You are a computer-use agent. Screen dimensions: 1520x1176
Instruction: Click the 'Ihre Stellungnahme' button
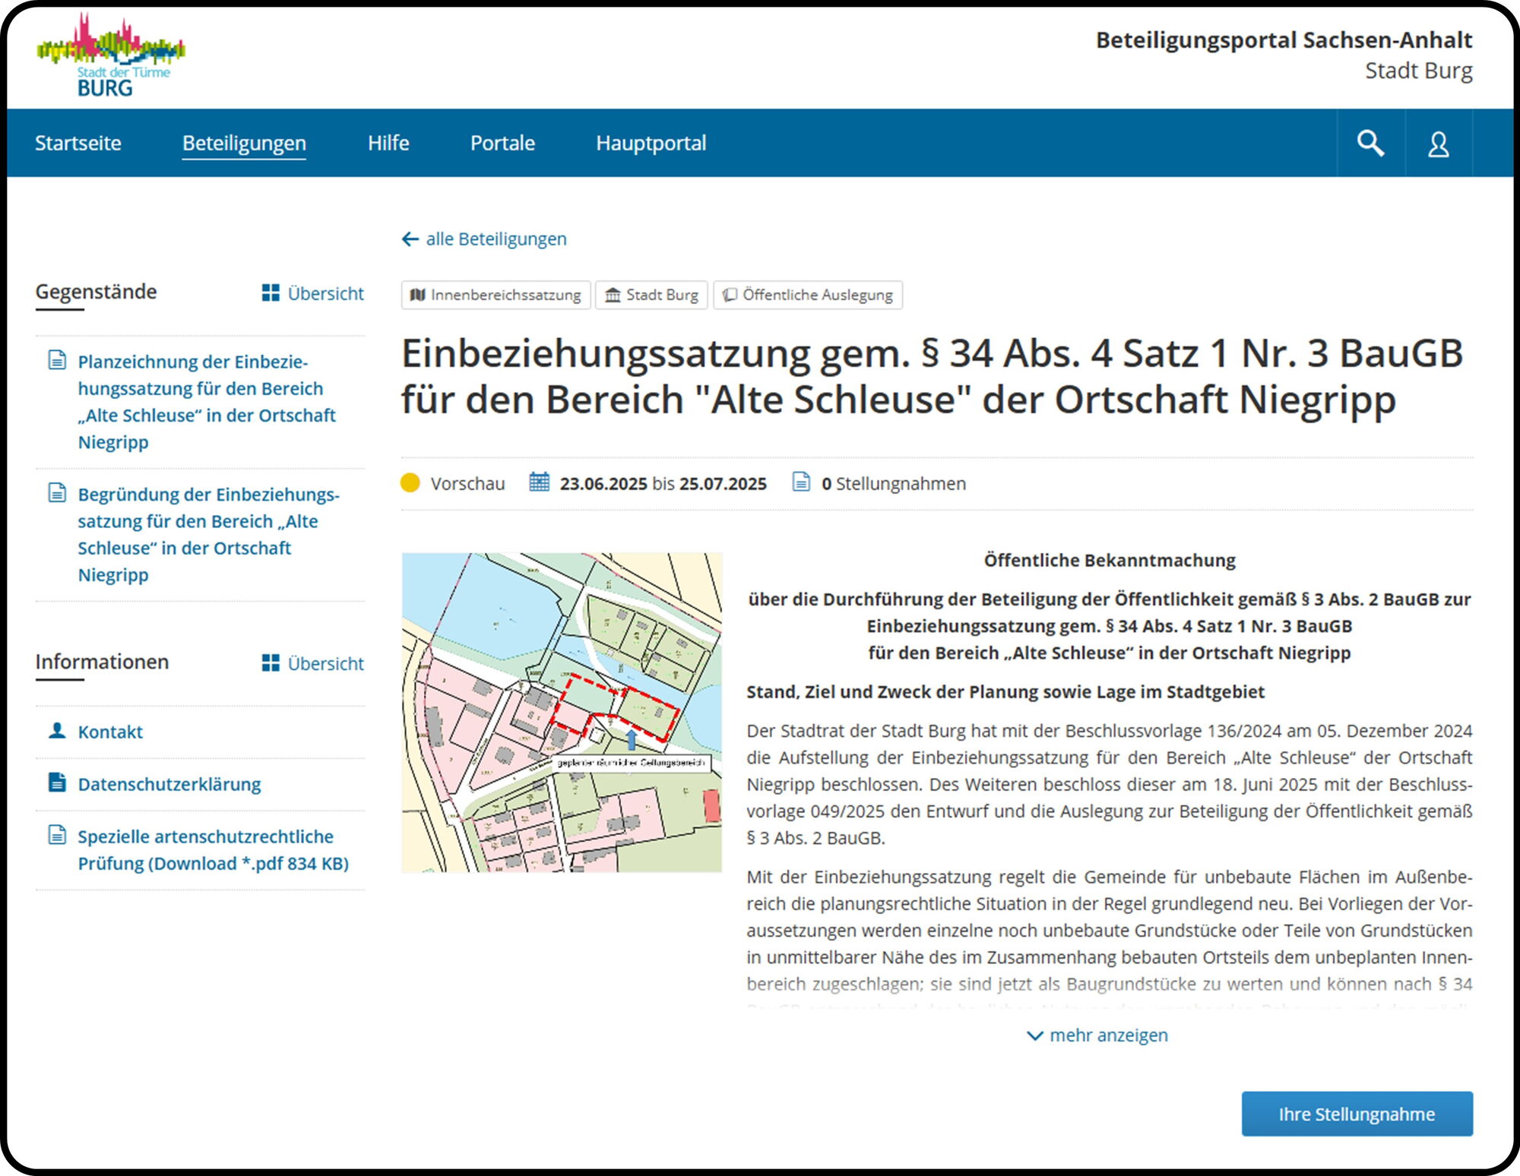(1357, 1114)
